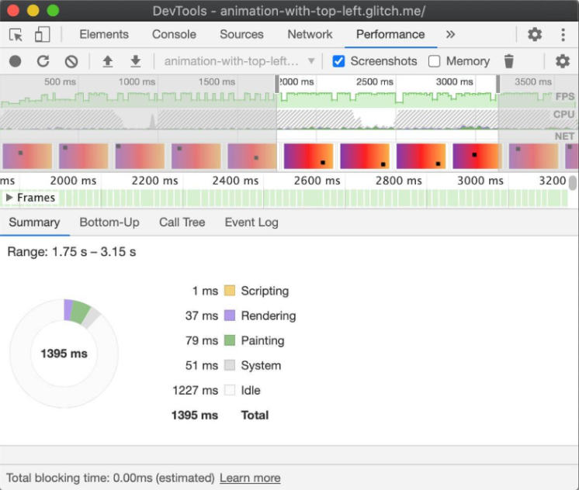Open the Network tab

pyautogui.click(x=310, y=34)
